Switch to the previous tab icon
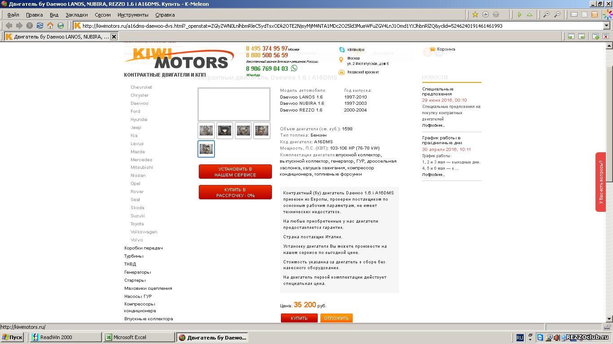Screen dimensions: 613x344 click(571, 36)
